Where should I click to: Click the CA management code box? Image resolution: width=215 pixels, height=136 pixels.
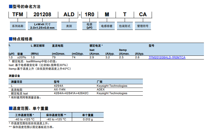pyautogui.click(x=143, y=15)
